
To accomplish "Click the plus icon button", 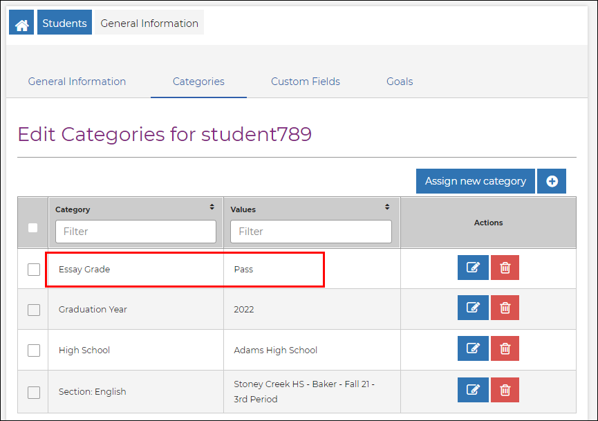I will [x=552, y=181].
